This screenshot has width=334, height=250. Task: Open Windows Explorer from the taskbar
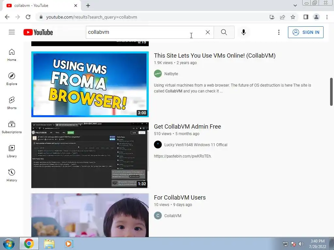[49, 243]
